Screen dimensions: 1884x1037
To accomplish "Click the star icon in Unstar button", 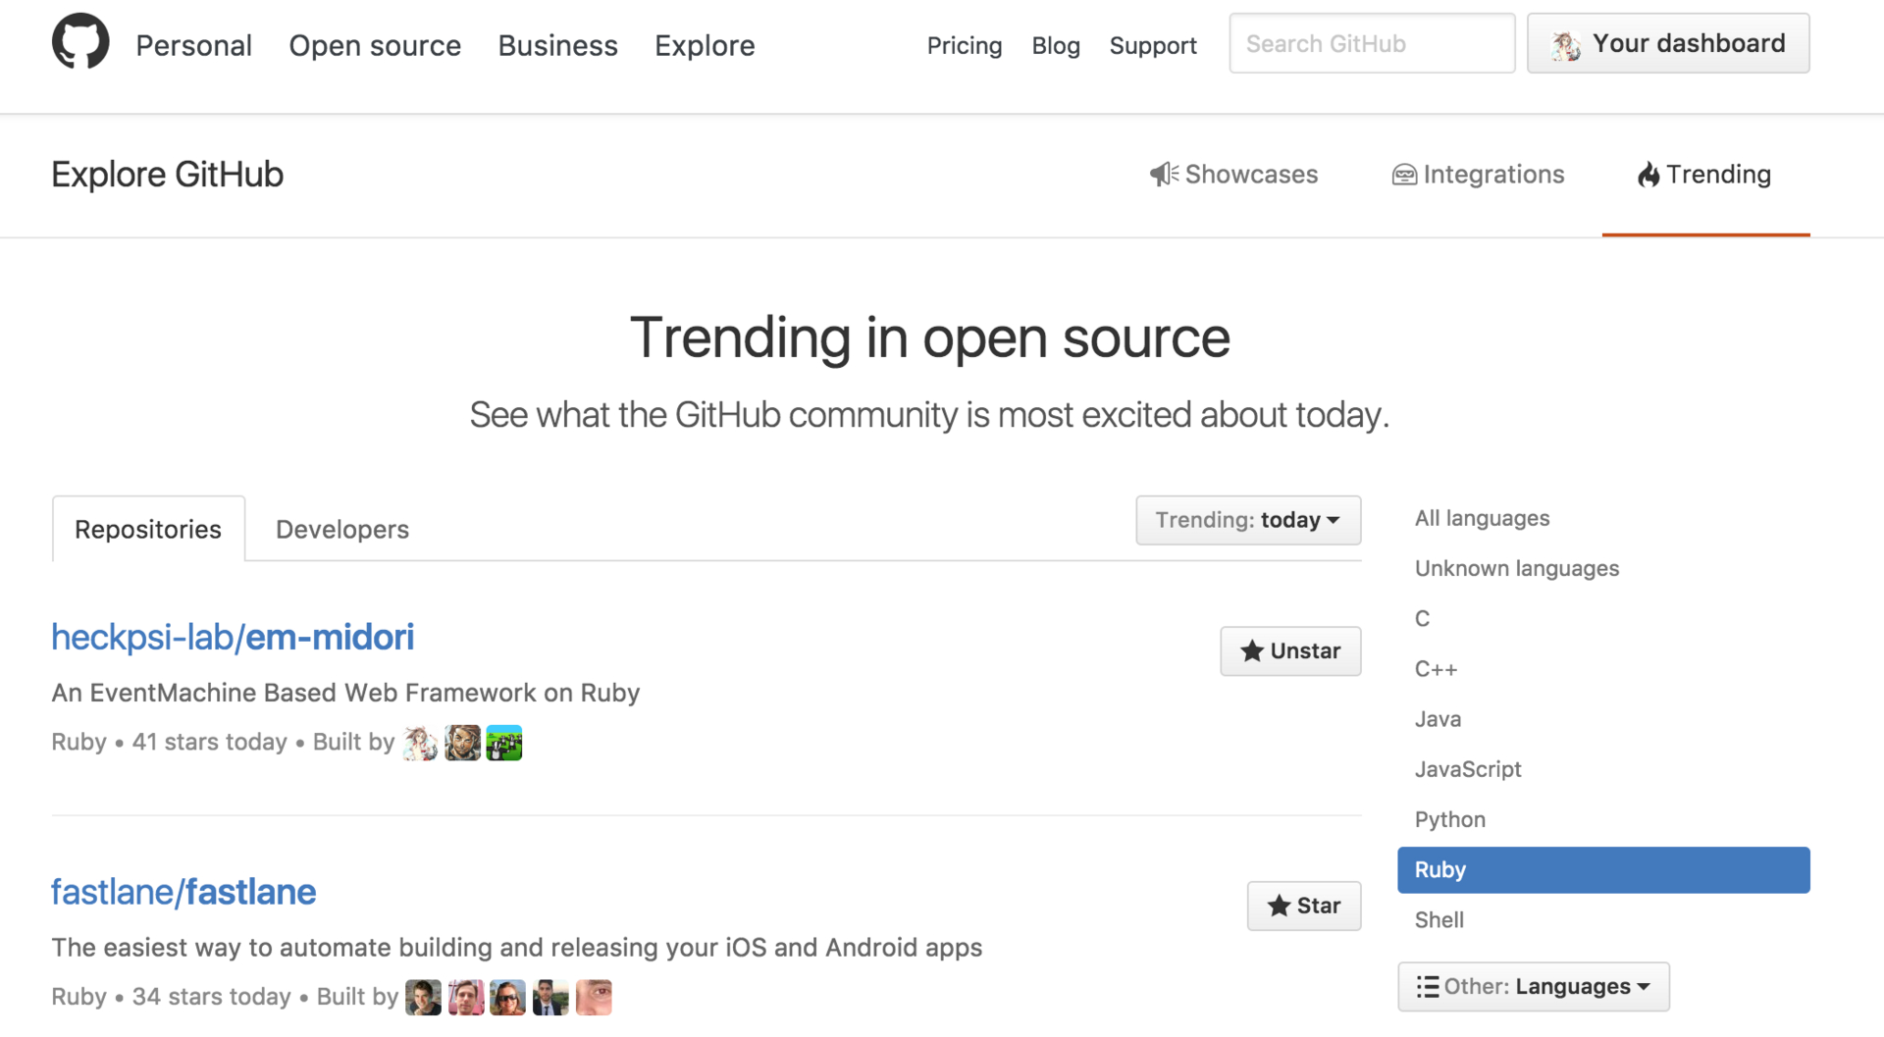I will [x=1252, y=651].
